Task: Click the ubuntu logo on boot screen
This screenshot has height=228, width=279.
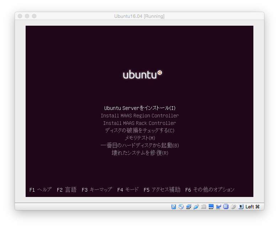Action: tap(142, 75)
